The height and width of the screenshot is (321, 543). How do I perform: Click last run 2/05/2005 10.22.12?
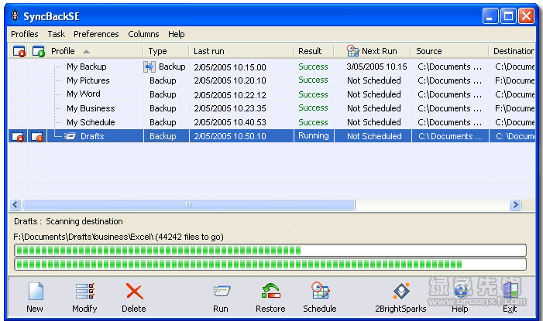pyautogui.click(x=230, y=95)
